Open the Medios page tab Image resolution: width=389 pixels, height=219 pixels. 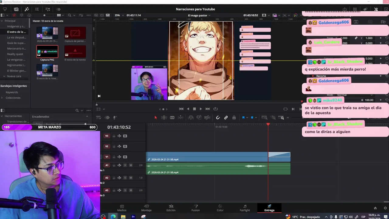[x=122, y=208]
